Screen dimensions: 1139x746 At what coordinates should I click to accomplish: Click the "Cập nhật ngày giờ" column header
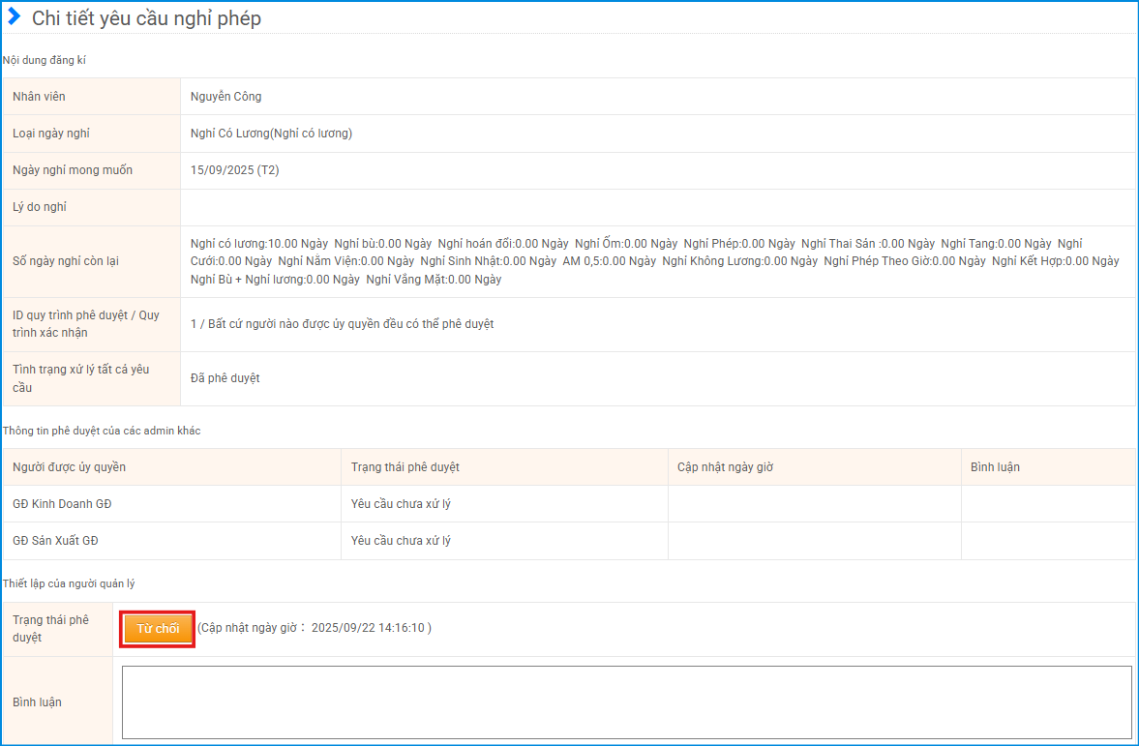point(725,467)
